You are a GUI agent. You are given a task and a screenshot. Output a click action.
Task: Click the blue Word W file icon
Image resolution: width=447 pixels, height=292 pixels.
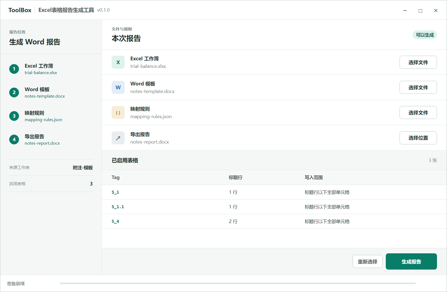(x=118, y=87)
